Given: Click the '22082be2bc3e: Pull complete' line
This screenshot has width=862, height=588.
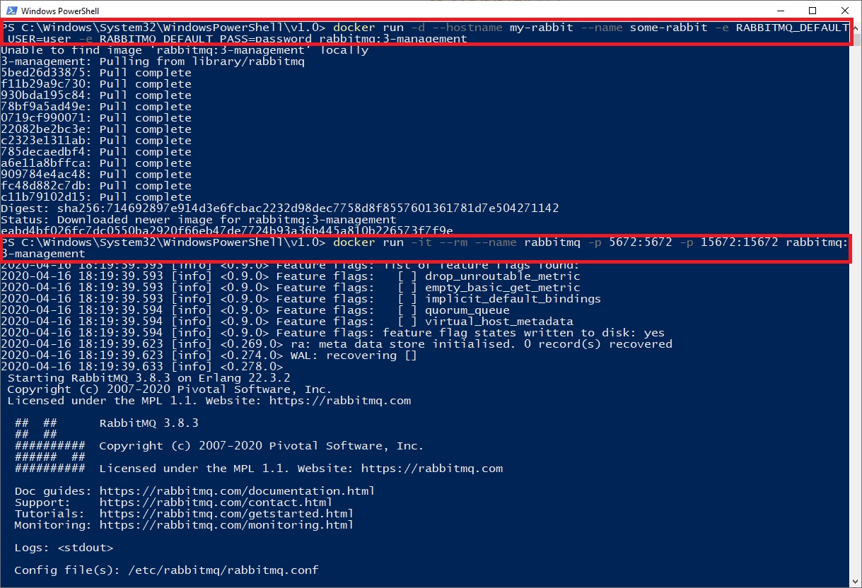Looking at the screenshot, I should (96, 129).
